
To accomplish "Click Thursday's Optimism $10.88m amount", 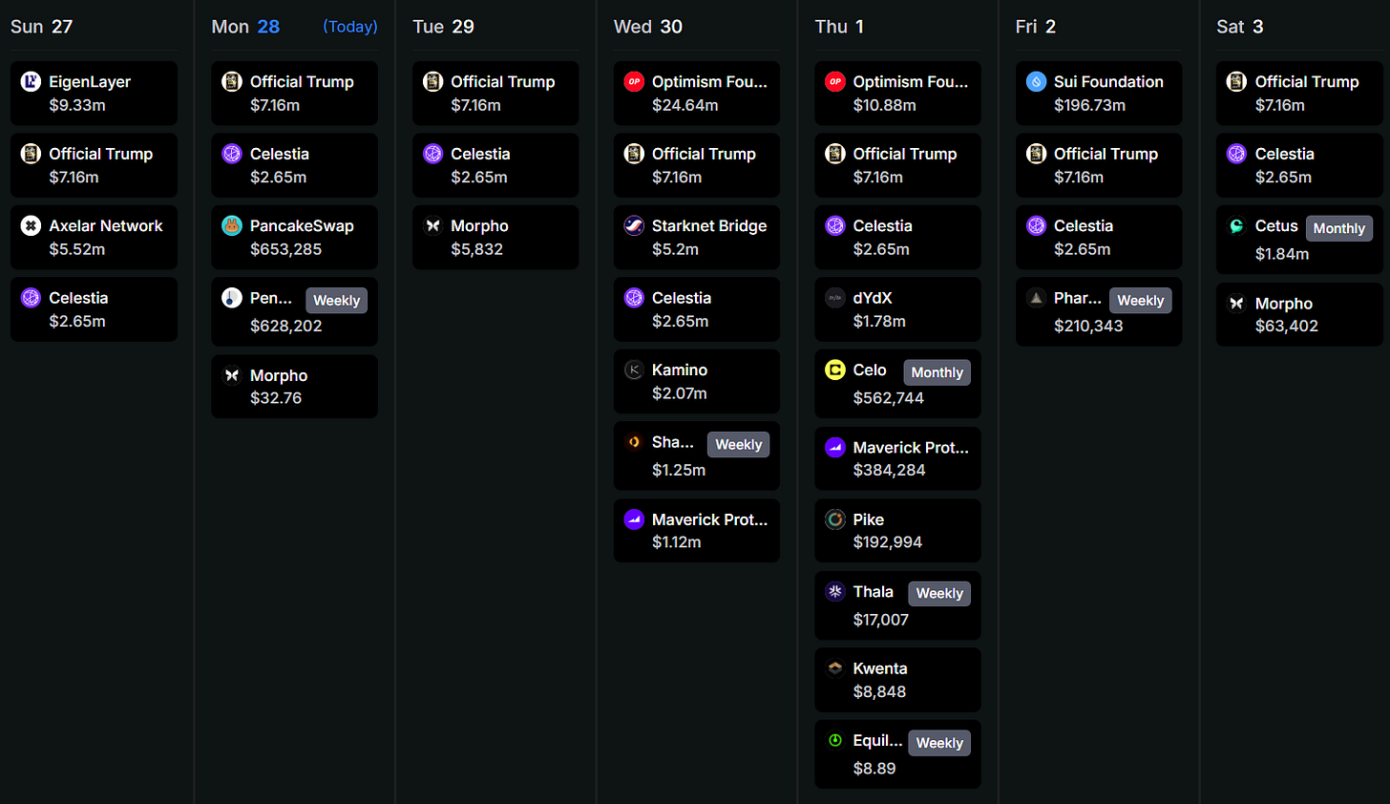I will click(x=885, y=105).
